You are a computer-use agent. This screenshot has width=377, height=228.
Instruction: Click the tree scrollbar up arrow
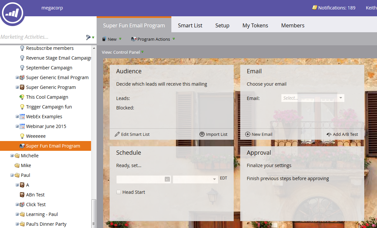94,48
